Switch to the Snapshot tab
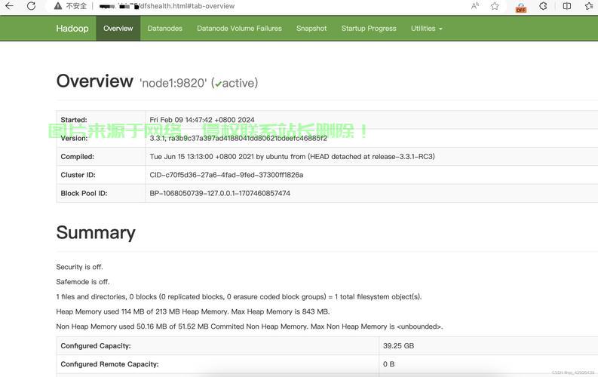Screen dimensions: 598x377 point(311,28)
